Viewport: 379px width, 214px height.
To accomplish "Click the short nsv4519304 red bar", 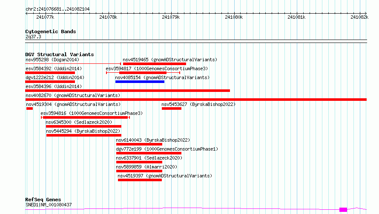I will pyautogui.click(x=29, y=108).
